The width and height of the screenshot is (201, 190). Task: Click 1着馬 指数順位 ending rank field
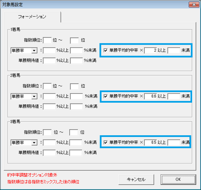74,40
